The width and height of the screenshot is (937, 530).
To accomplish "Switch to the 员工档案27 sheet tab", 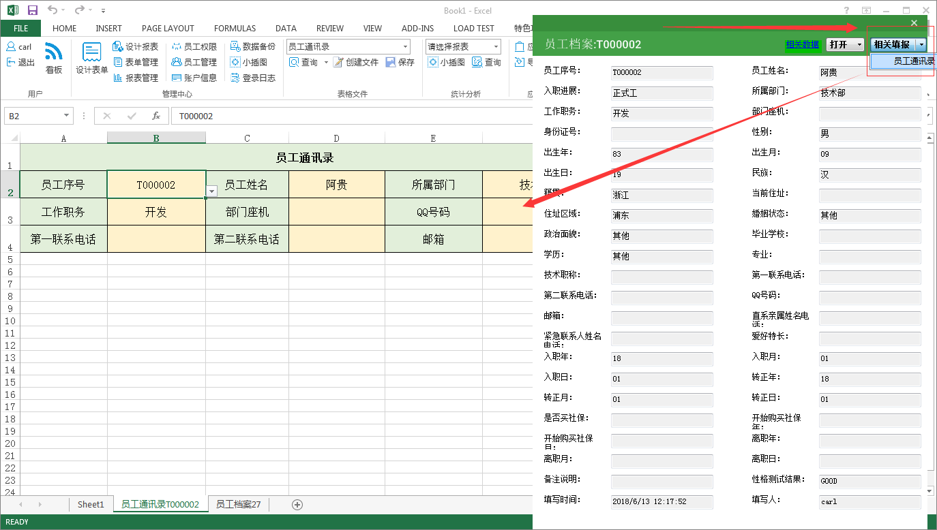I will point(238,505).
